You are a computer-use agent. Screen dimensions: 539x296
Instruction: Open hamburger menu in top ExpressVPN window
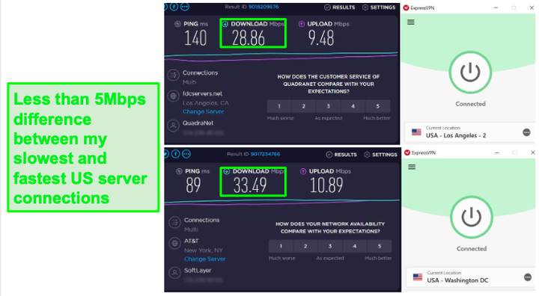[x=411, y=22]
